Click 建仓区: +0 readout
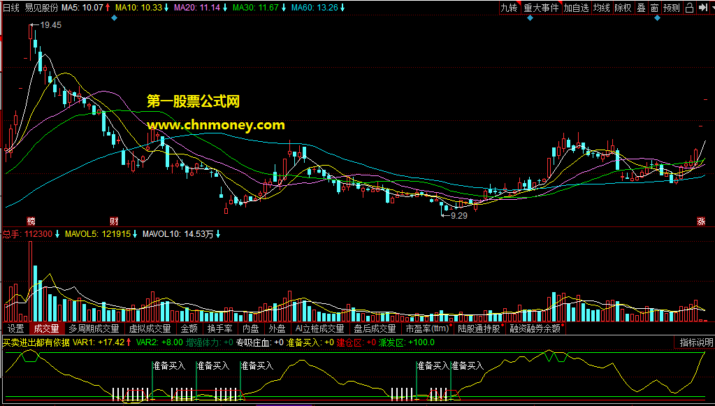Image resolution: width=715 pixels, height=406 pixels. 356,342
